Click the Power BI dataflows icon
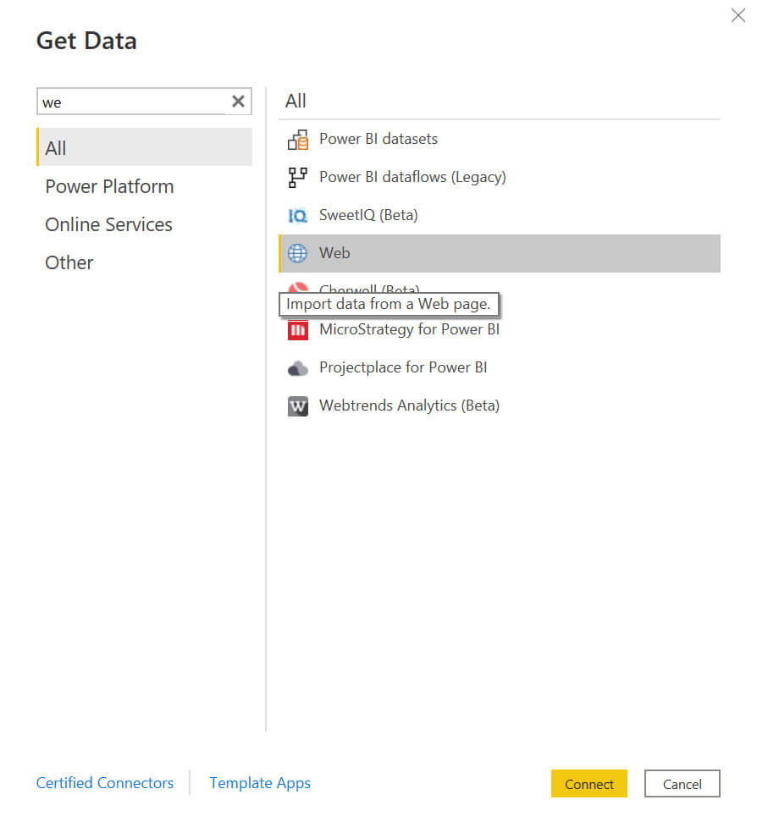 [298, 178]
